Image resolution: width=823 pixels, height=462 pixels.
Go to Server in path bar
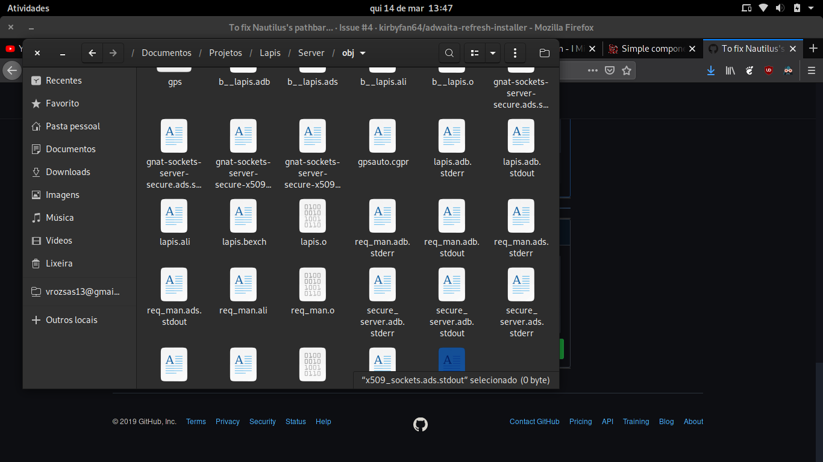[x=311, y=53]
